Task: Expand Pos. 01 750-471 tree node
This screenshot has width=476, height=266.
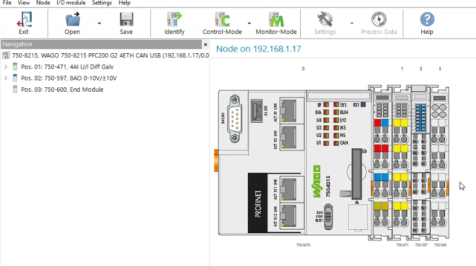Action: pos(6,67)
